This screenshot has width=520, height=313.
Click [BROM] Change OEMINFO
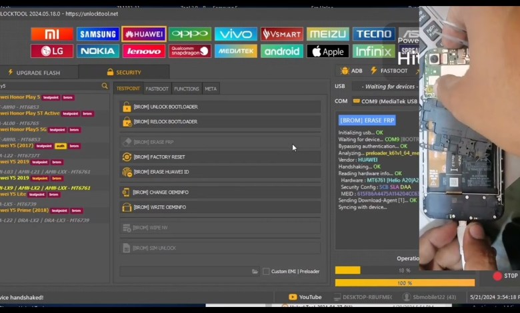click(x=220, y=192)
